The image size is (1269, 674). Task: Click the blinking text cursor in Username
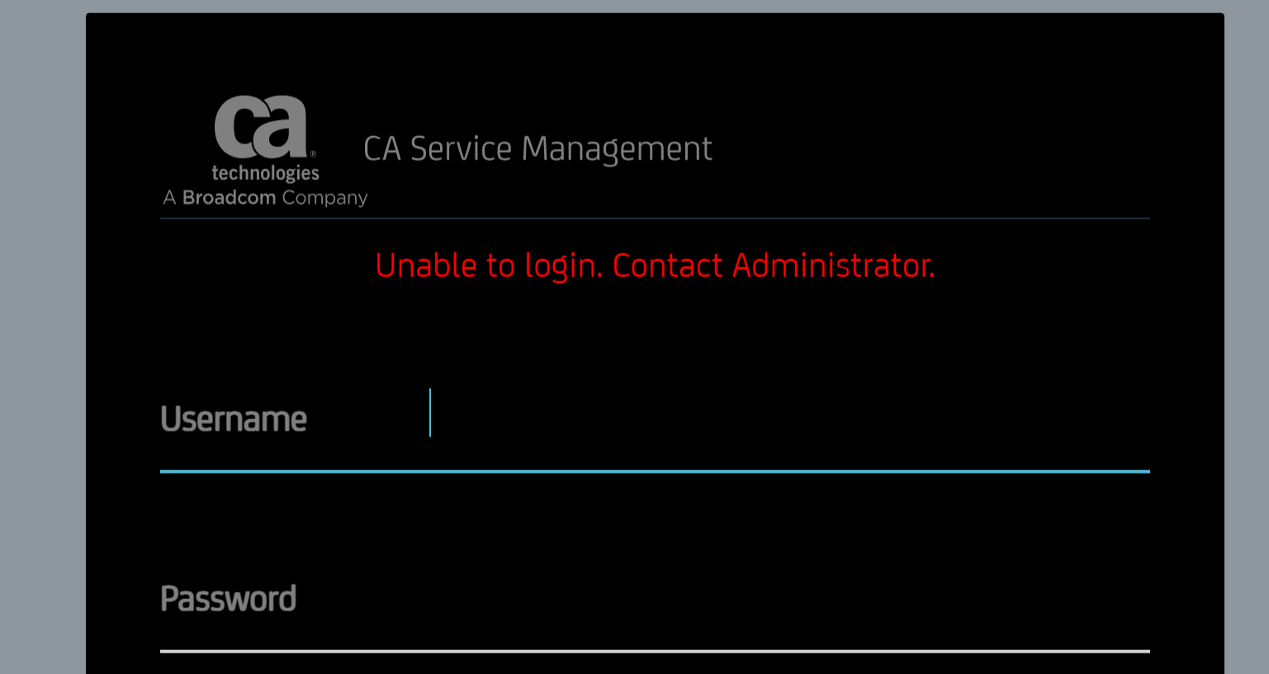coord(430,412)
